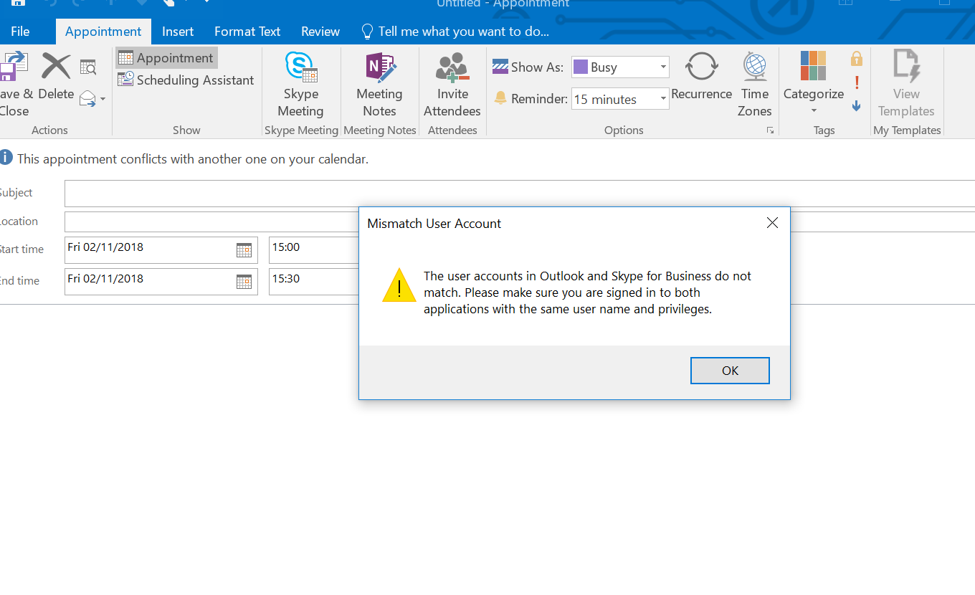
Task: Click the Show As striped icon
Action: [500, 67]
